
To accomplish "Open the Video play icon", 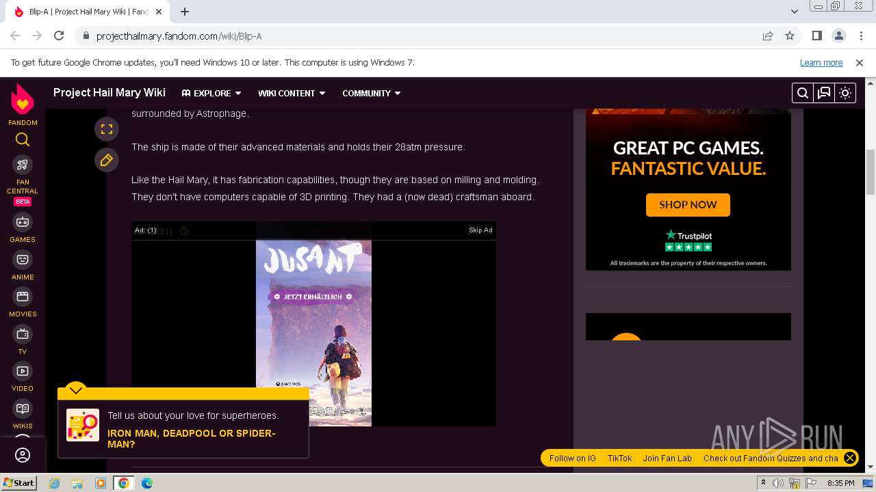I will tap(23, 371).
